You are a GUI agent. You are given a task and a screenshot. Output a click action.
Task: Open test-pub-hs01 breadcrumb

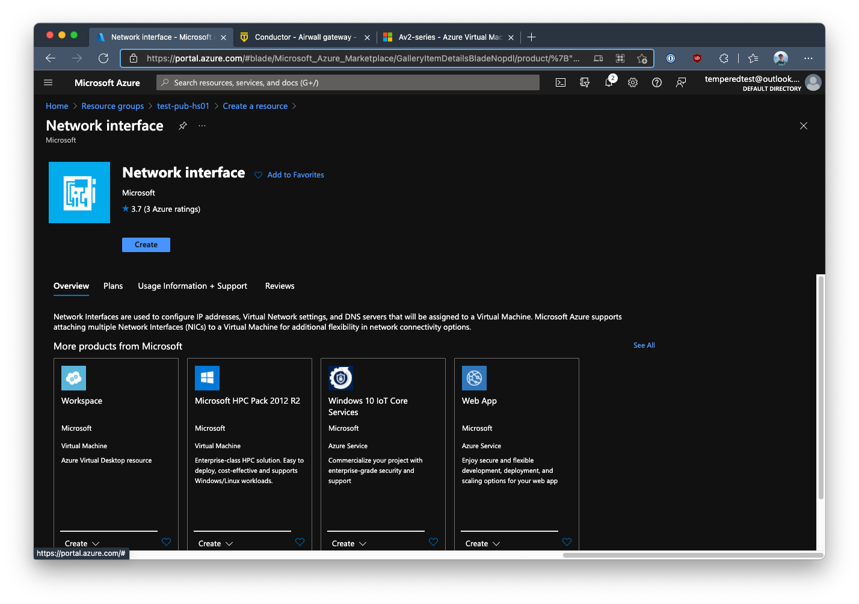click(183, 106)
